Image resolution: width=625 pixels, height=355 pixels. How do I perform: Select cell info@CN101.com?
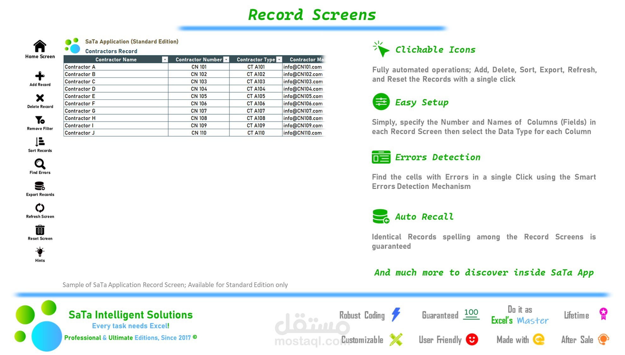click(304, 67)
